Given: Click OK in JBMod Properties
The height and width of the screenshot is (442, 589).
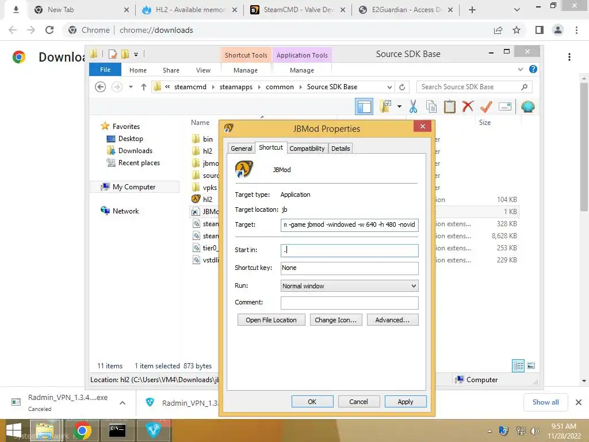Looking at the screenshot, I should 312,402.
